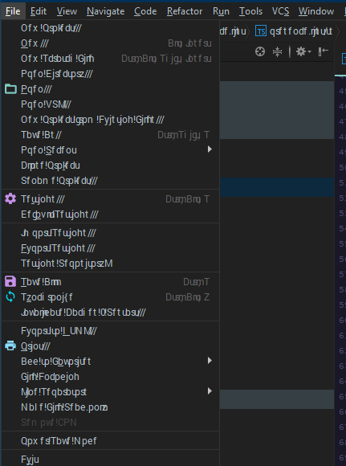Select "Jowbmjebuf!Dbdift!0!Sftubsu///" entry
Image resolution: width=346 pixels, height=466 pixels.
(110, 313)
